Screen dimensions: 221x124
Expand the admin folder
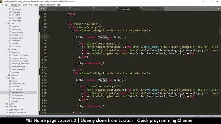tap(8, 81)
